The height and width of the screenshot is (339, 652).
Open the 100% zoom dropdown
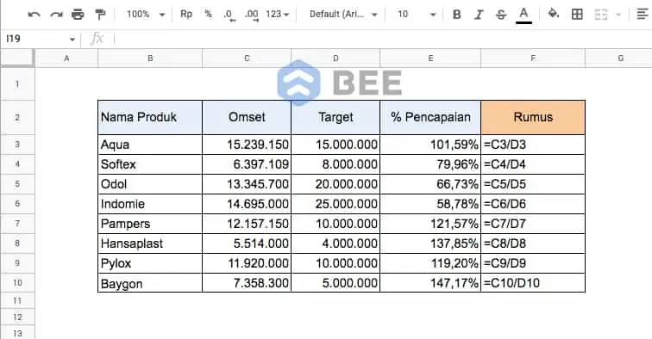(x=146, y=15)
